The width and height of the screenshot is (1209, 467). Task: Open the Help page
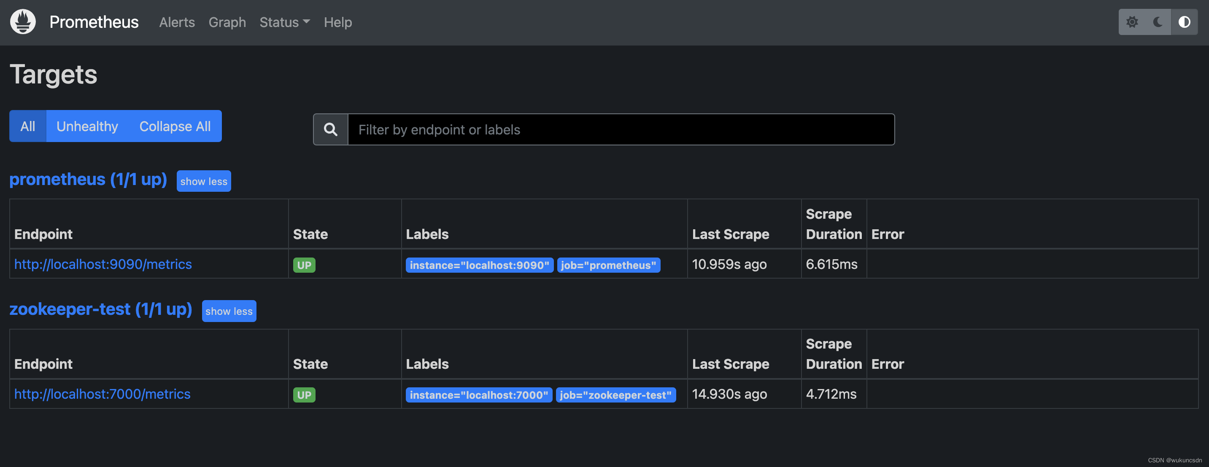[x=337, y=22]
